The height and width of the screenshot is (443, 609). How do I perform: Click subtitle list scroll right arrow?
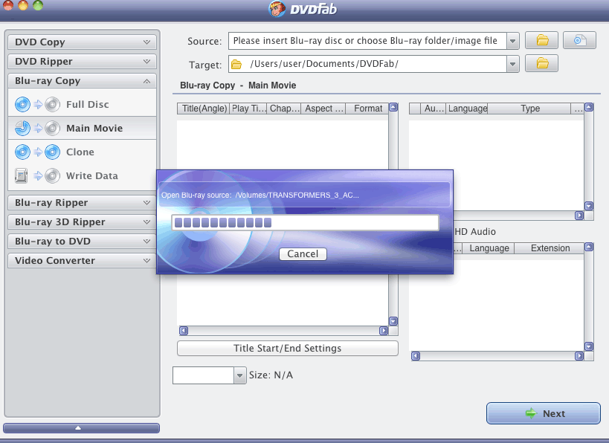(x=579, y=355)
